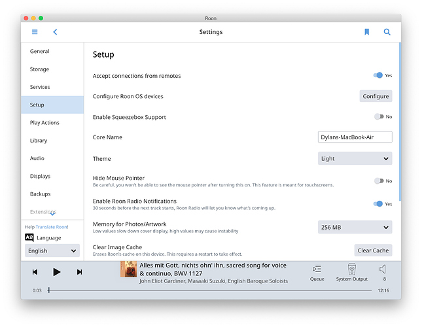Click artist line John Eliot Gardiner
This screenshot has height=327, width=422.
pos(214,281)
